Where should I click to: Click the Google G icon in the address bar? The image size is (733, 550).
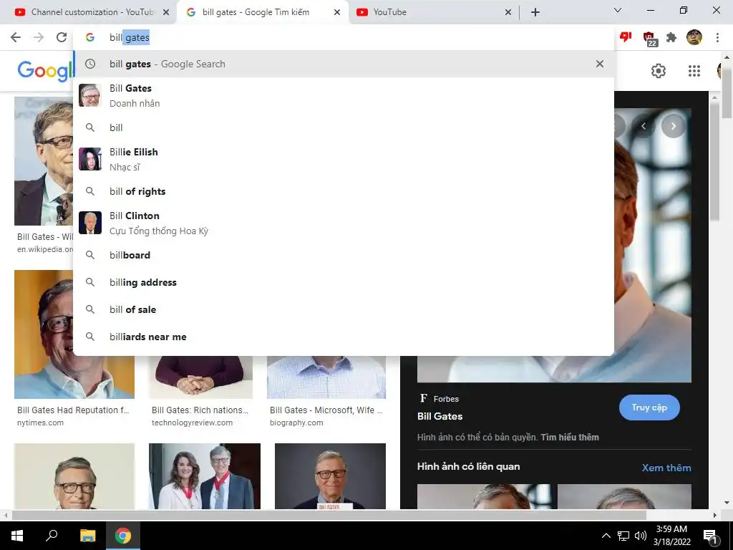90,37
